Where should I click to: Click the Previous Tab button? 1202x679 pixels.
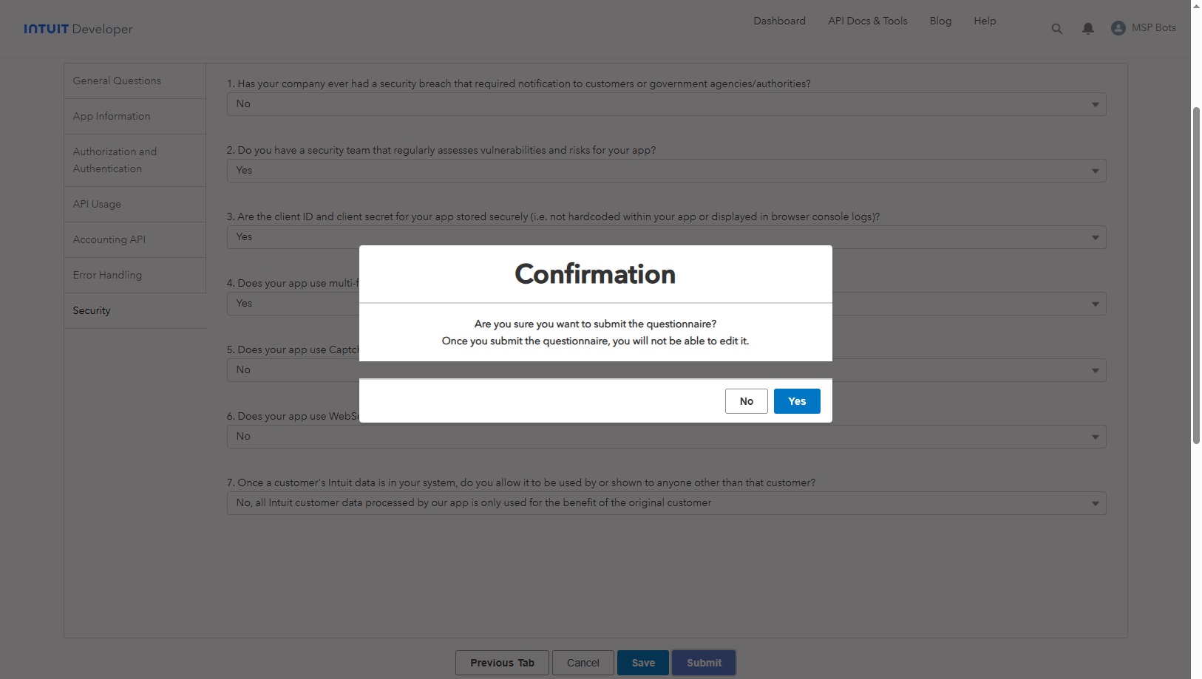tap(502, 663)
